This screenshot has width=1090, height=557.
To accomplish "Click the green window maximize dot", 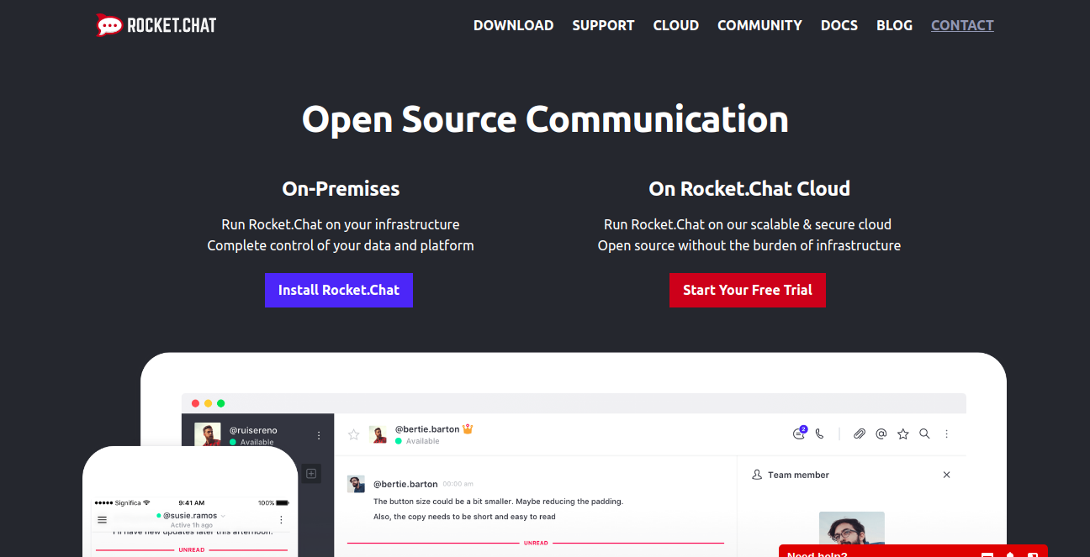I will tap(221, 403).
